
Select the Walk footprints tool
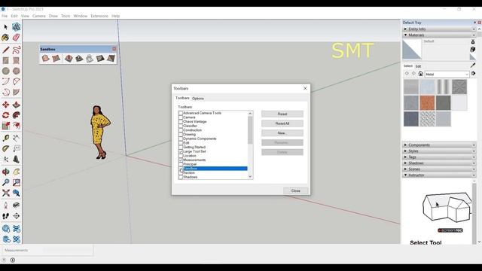point(6,216)
